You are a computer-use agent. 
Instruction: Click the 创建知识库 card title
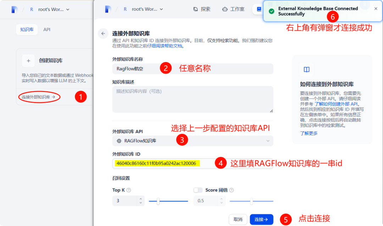[51, 61]
